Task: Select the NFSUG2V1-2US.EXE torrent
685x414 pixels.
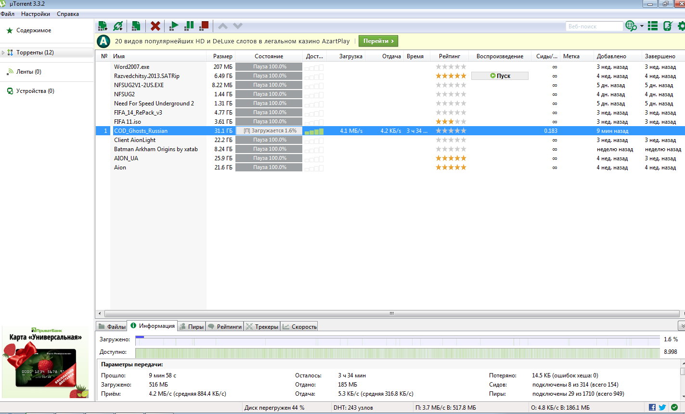Action: click(x=390, y=85)
